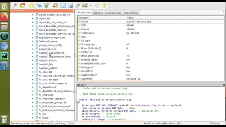Close the Object browser panel

(73, 11)
